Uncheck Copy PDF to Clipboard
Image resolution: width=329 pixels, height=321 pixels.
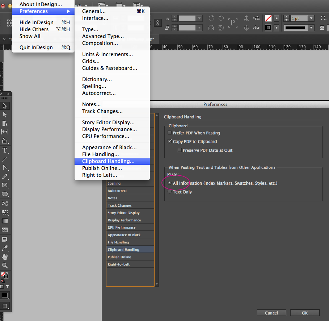pyautogui.click(x=169, y=141)
